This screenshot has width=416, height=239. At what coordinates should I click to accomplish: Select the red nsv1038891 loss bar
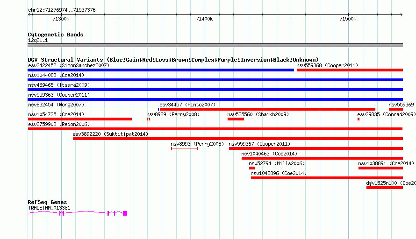tap(381, 168)
